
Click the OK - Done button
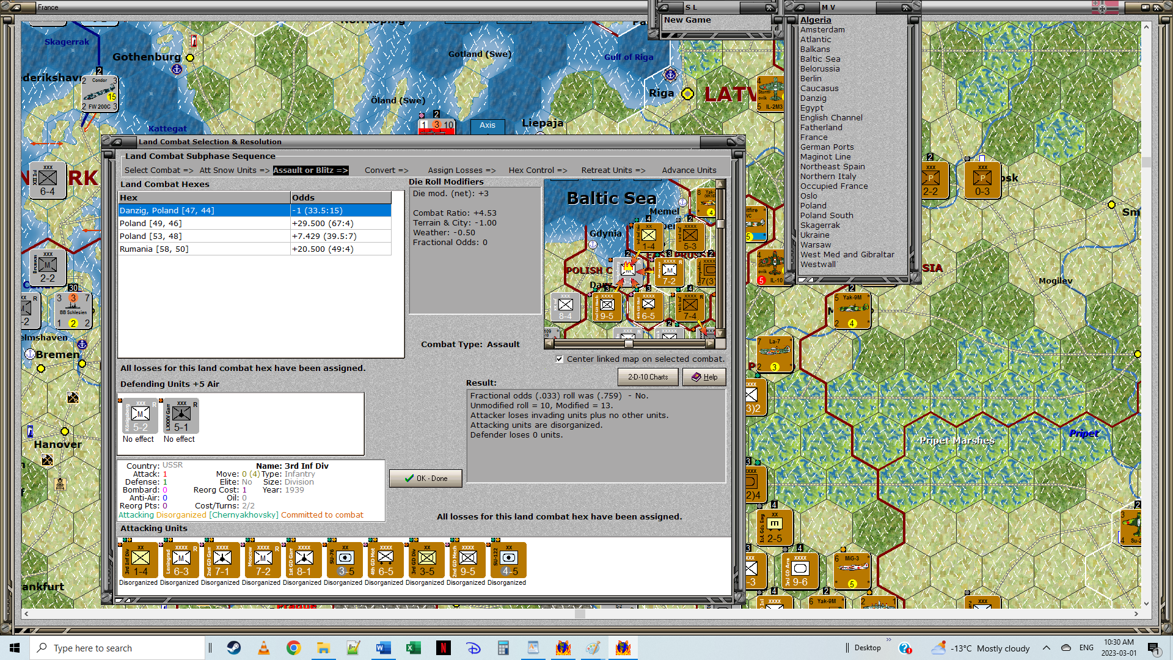pos(426,479)
